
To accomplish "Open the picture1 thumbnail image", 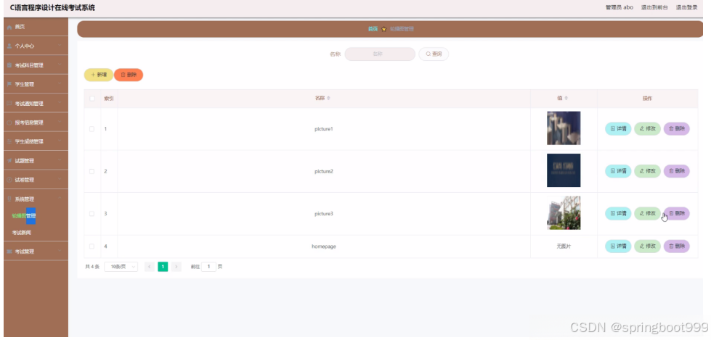I will (564, 128).
